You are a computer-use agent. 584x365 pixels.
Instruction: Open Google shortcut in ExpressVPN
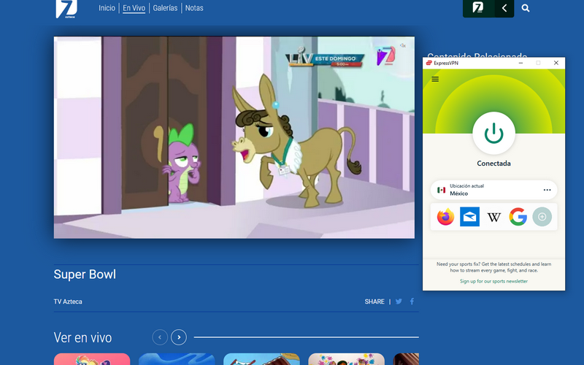[x=518, y=217]
